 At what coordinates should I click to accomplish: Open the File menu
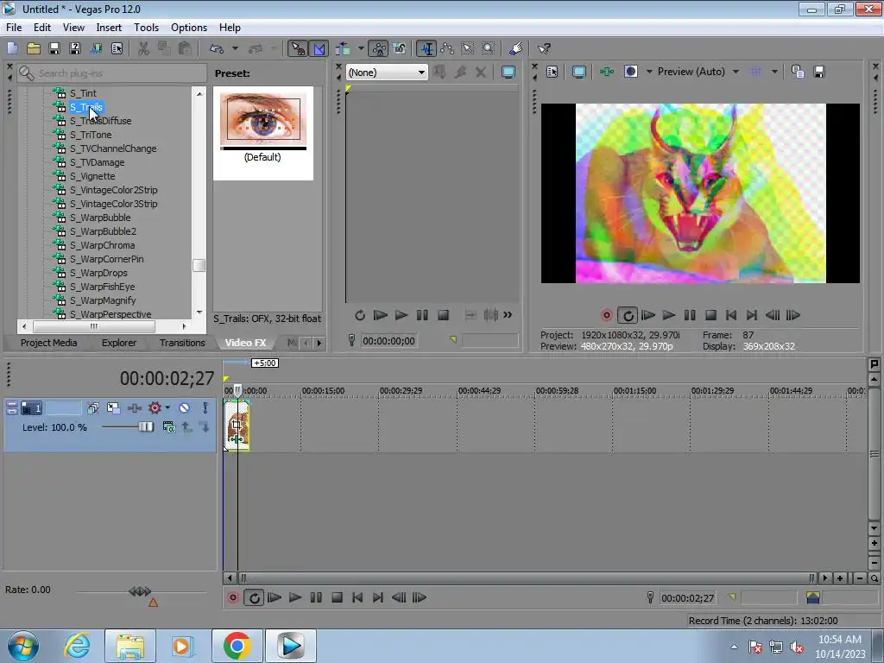(x=14, y=27)
